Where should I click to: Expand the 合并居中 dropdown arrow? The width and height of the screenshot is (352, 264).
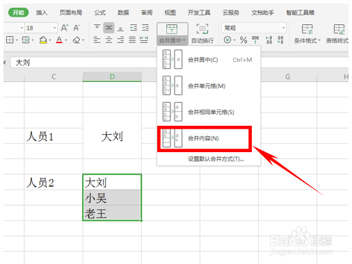point(184,40)
